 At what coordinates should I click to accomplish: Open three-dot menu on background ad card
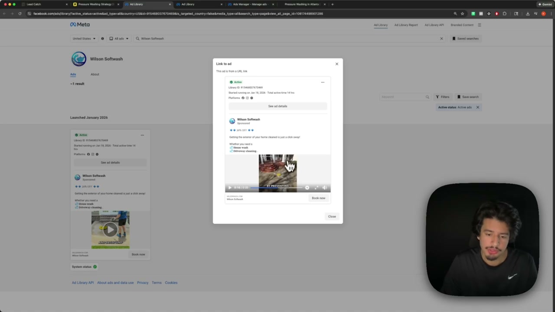pyautogui.click(x=142, y=135)
